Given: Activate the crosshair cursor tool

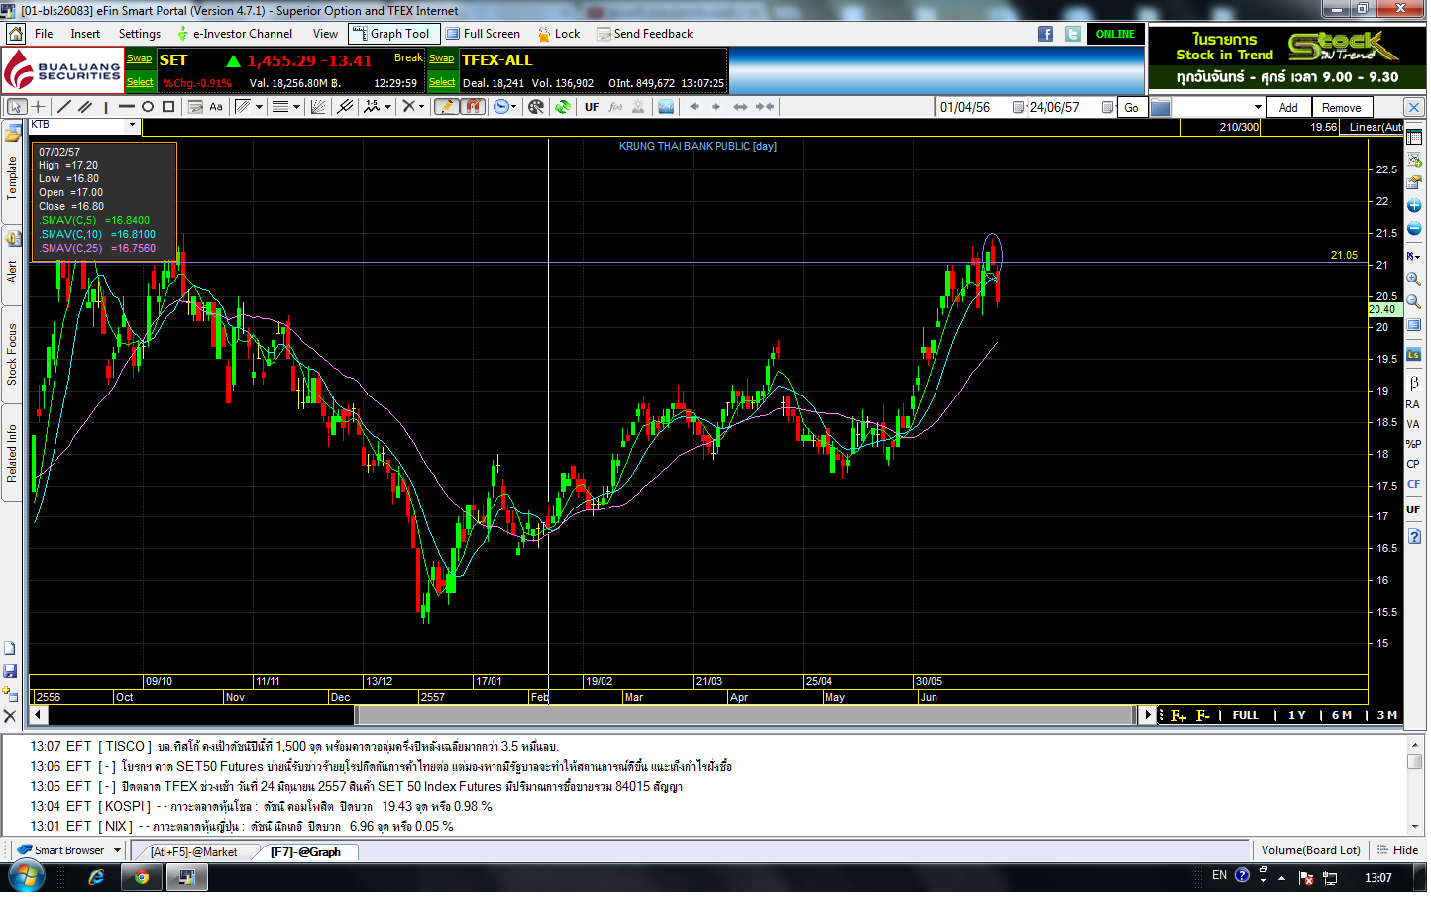Looking at the screenshot, I should [x=39, y=107].
